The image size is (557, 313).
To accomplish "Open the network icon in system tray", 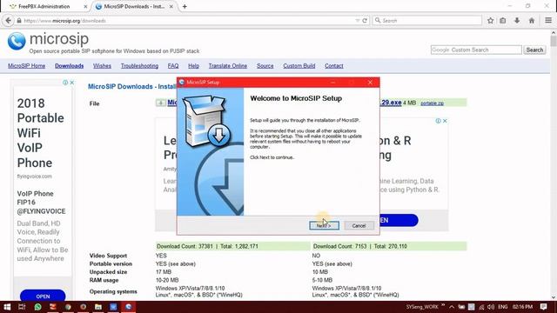I will [481, 307].
